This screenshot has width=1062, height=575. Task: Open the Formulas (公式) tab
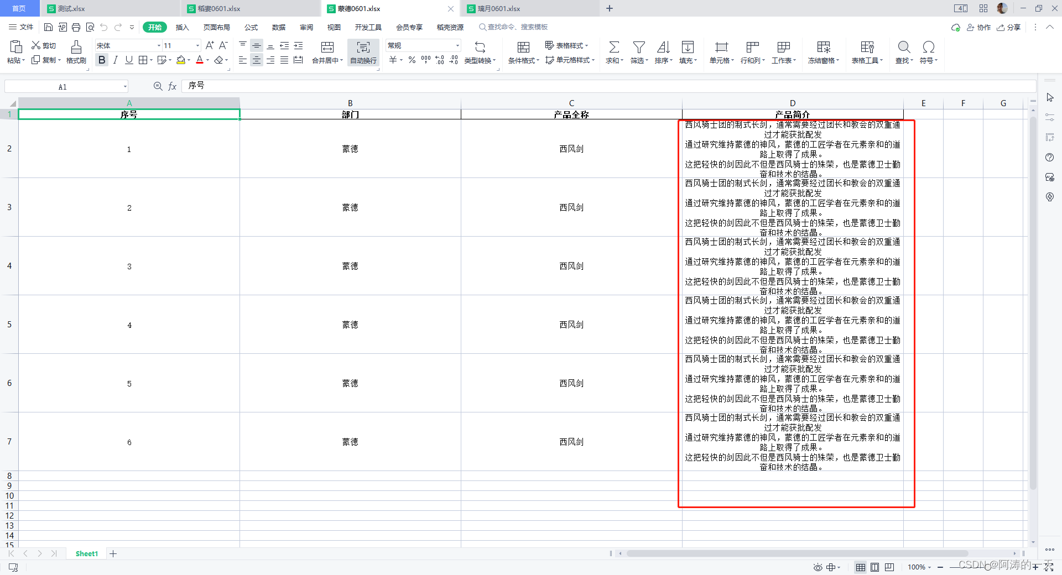tap(251, 27)
